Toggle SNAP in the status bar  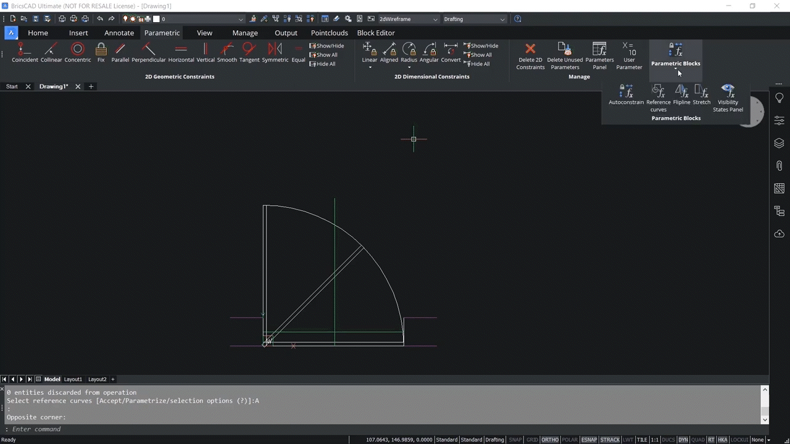pos(515,440)
